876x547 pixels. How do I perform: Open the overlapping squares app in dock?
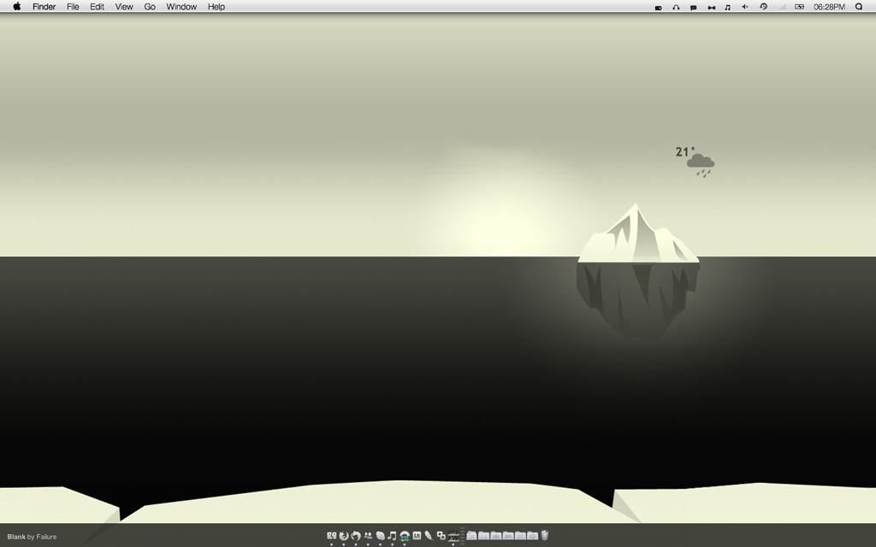[441, 536]
